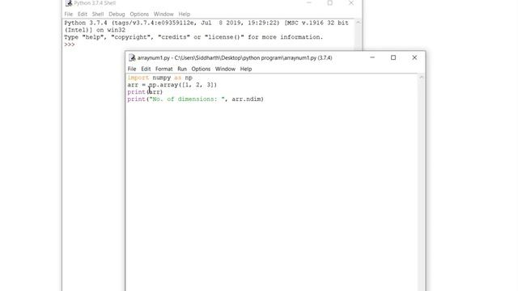The width and height of the screenshot is (518, 291).
Task: Click the 'print(arr)' line
Action: click(145, 92)
